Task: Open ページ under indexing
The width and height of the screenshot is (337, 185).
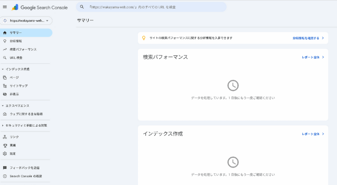Action: [x=14, y=78]
